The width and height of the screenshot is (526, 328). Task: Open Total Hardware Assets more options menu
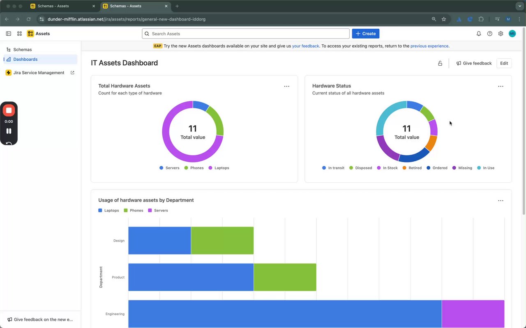coord(286,86)
